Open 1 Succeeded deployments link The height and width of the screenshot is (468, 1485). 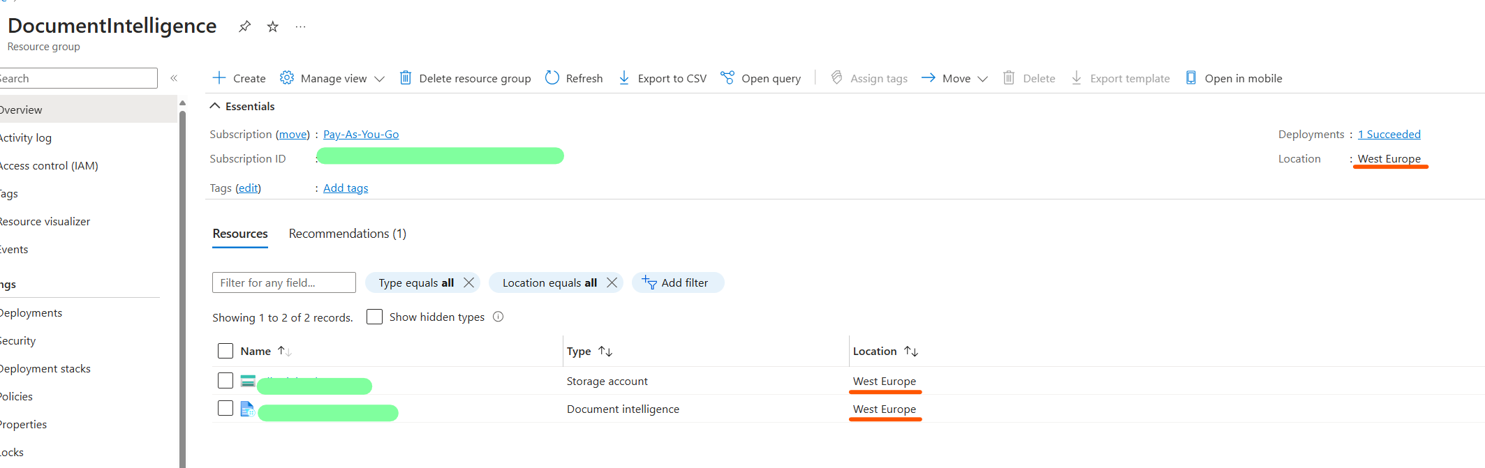1389,134
